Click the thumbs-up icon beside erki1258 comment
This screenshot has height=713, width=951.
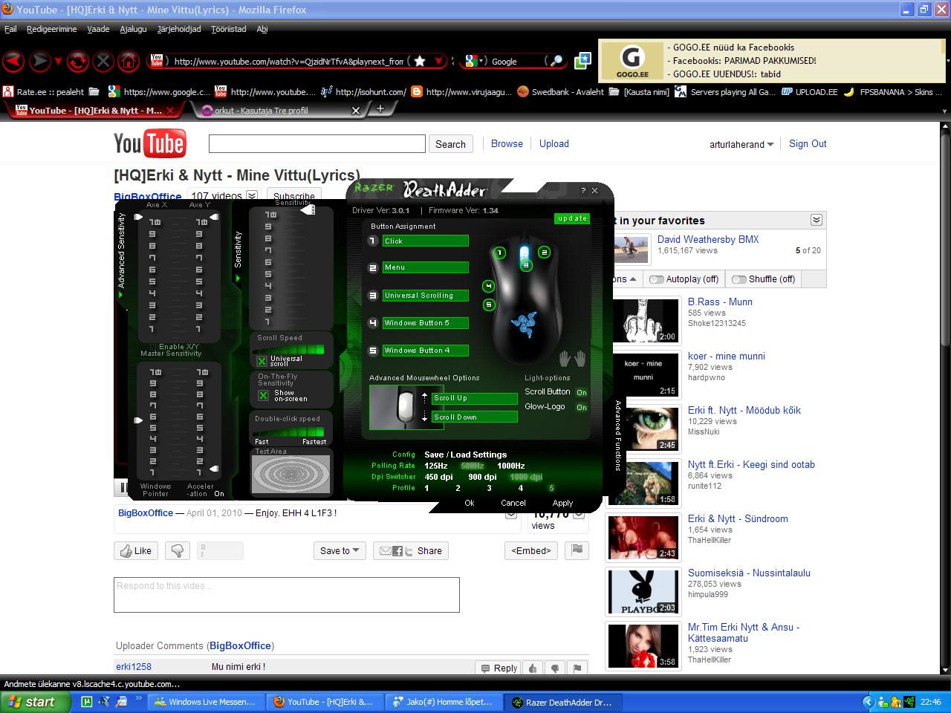pyautogui.click(x=533, y=668)
